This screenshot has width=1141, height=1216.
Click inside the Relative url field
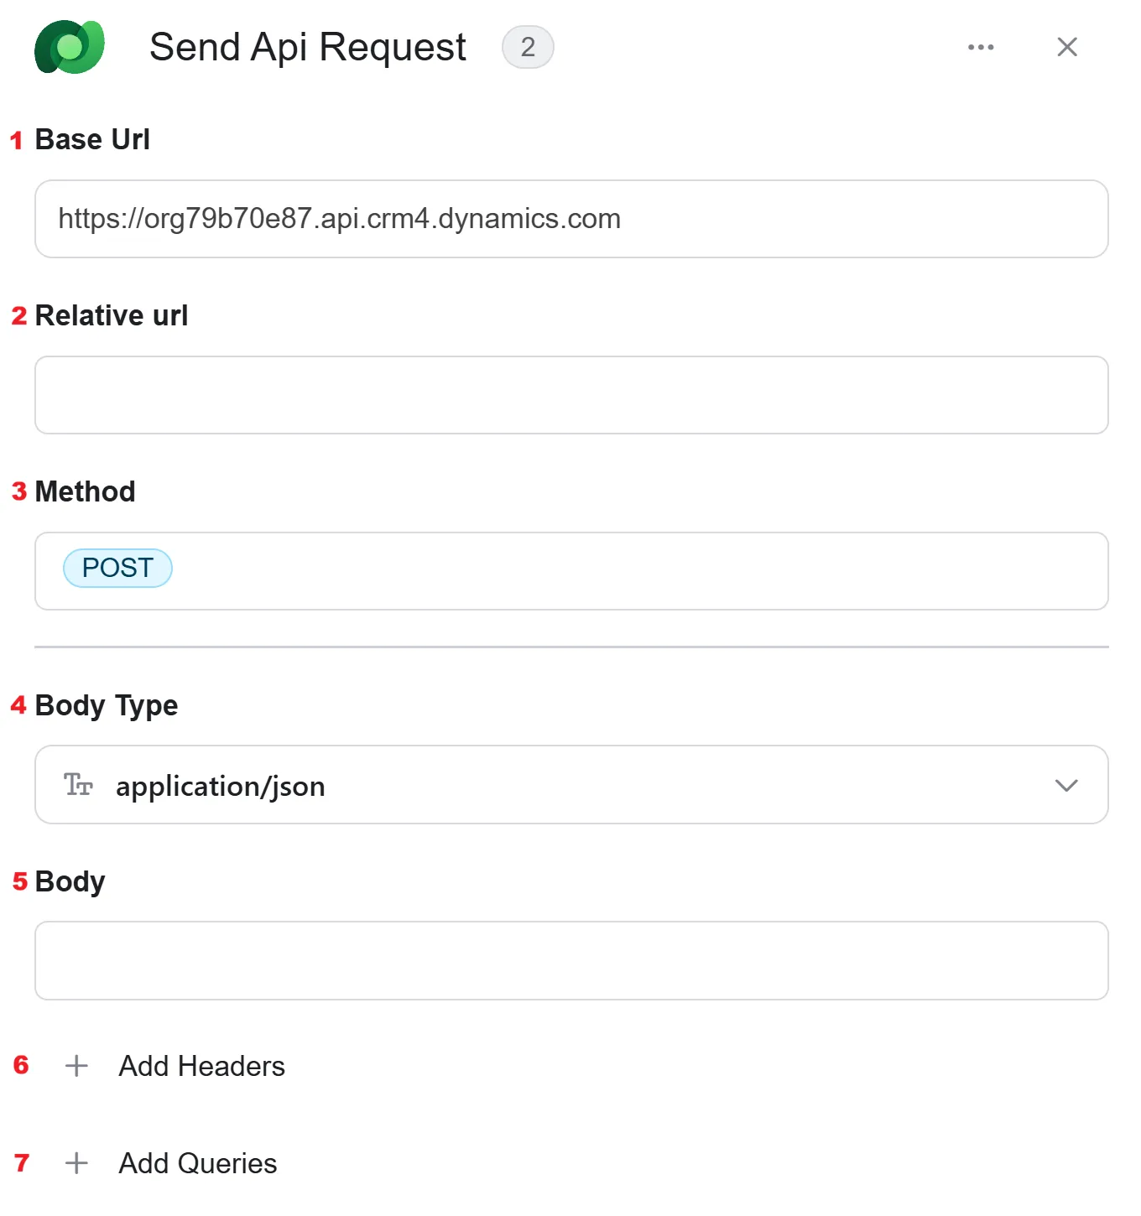tap(571, 395)
